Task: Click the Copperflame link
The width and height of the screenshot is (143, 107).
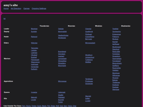Action: point(90,37)
